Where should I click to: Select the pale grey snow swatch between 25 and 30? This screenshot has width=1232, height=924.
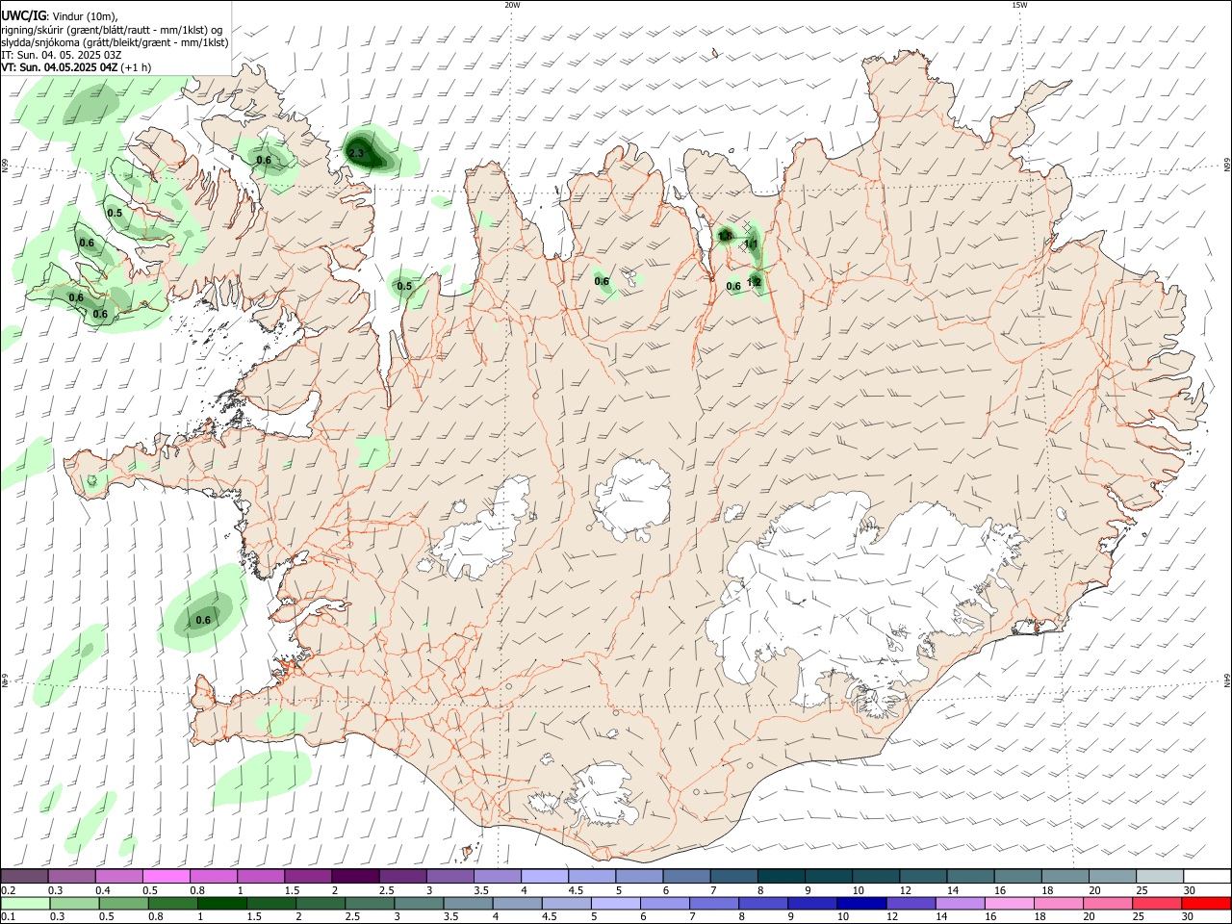click(1160, 876)
